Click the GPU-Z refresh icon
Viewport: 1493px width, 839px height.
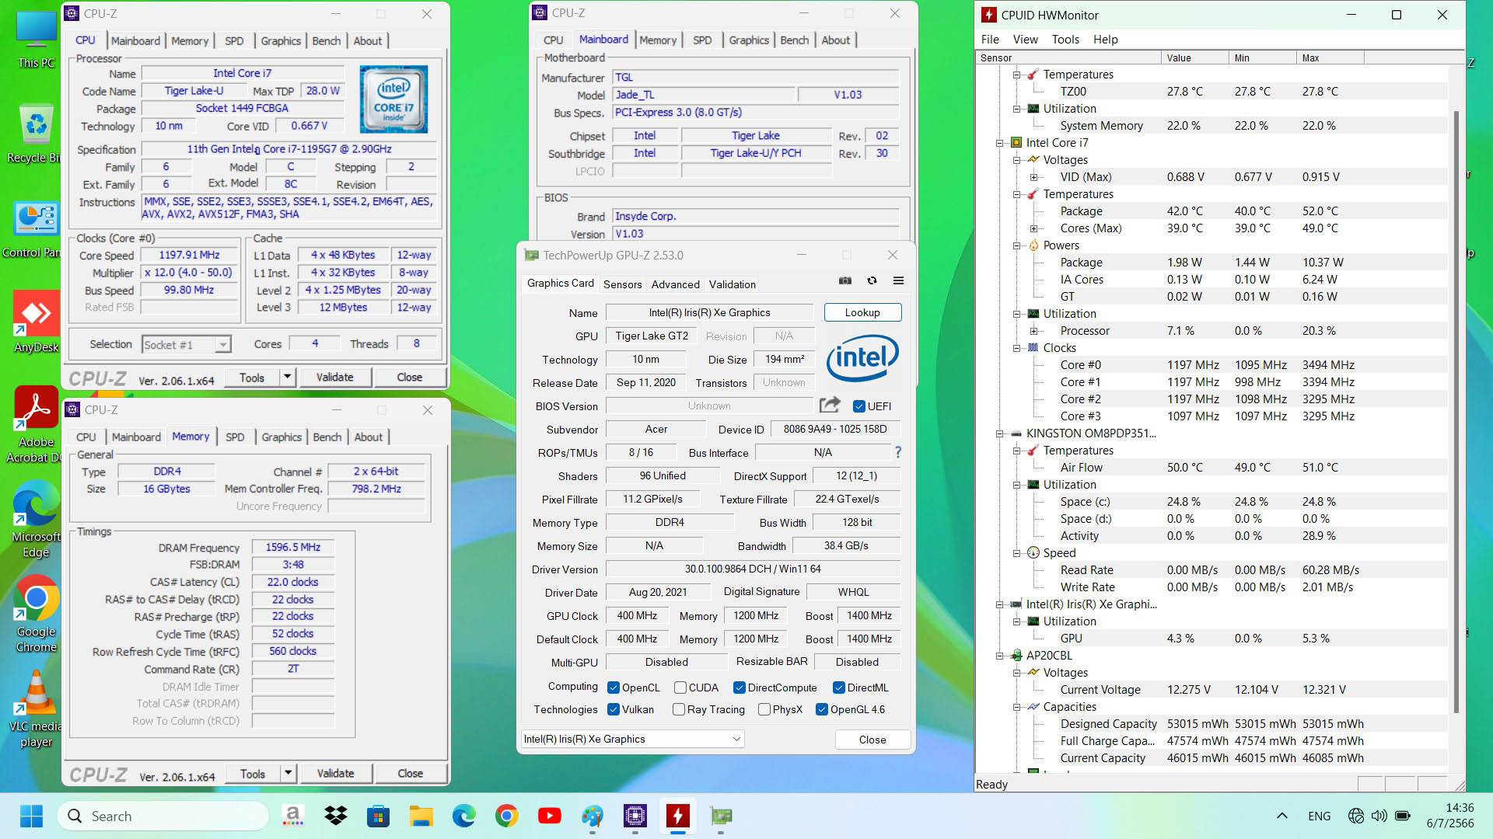tap(872, 280)
